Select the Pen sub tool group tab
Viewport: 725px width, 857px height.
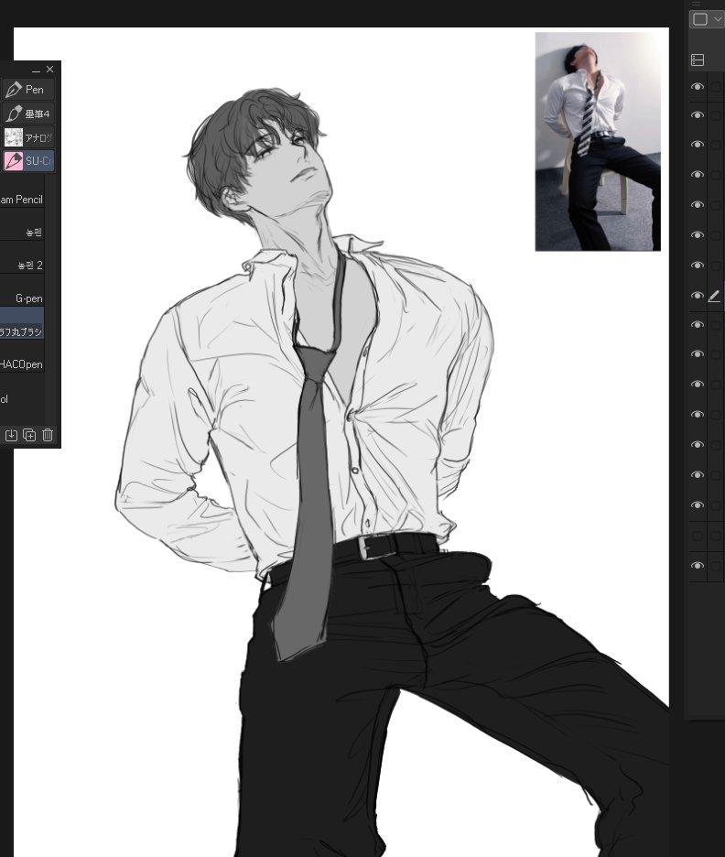[27, 90]
